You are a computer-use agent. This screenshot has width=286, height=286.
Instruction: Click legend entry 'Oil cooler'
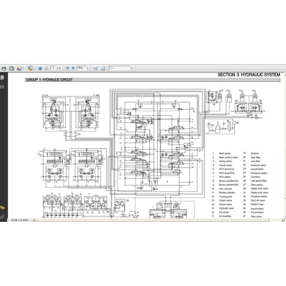pos(224,212)
